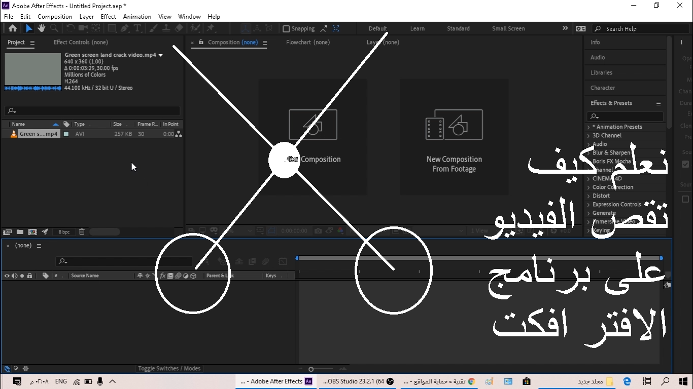Screen dimensions: 693x389
Task: Toggle the Composition viewer lock icon
Action: tap(201, 42)
